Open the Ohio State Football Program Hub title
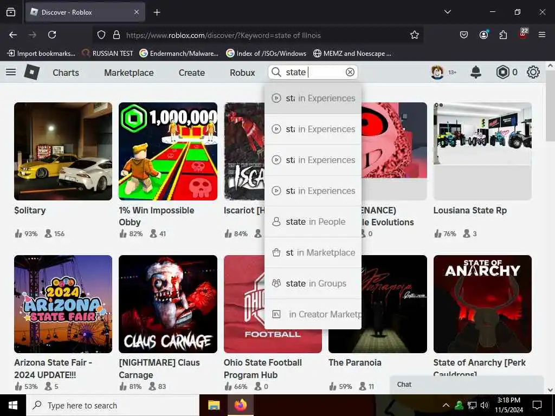The height and width of the screenshot is (416, 555). 263,368
